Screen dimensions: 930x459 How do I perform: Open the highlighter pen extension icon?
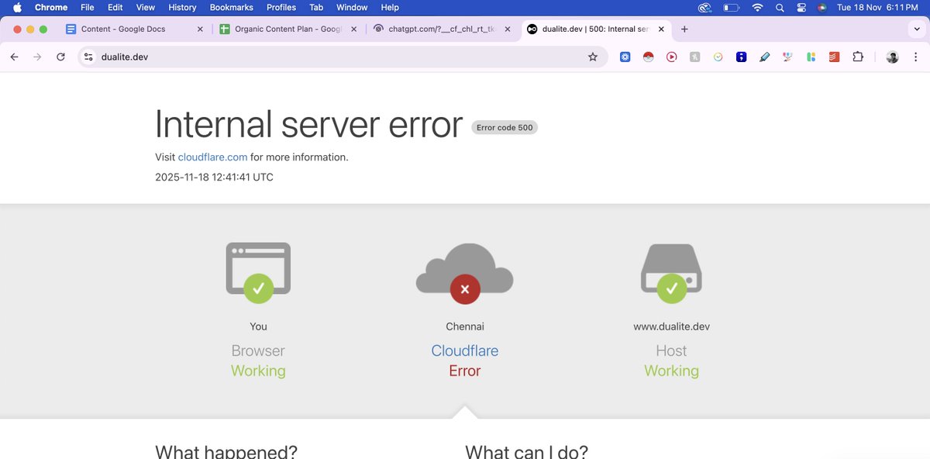[765, 57]
